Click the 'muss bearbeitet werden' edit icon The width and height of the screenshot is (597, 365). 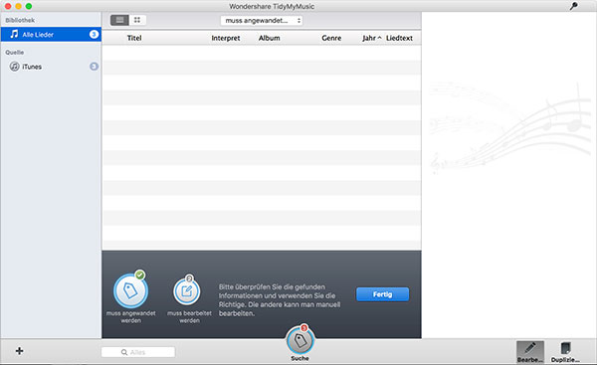(x=187, y=291)
